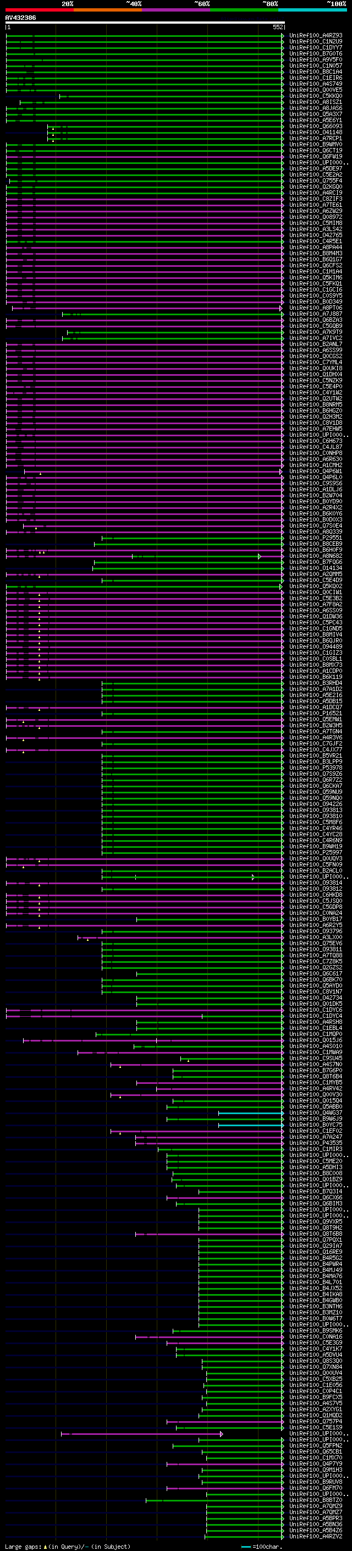The width and height of the screenshot is (352, 1551).
Task: Click the hit label UniRef100_A7QMZ7
Action: coord(315,1512)
